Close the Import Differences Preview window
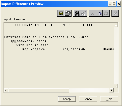Screen dimensions: 122x106 119,4
